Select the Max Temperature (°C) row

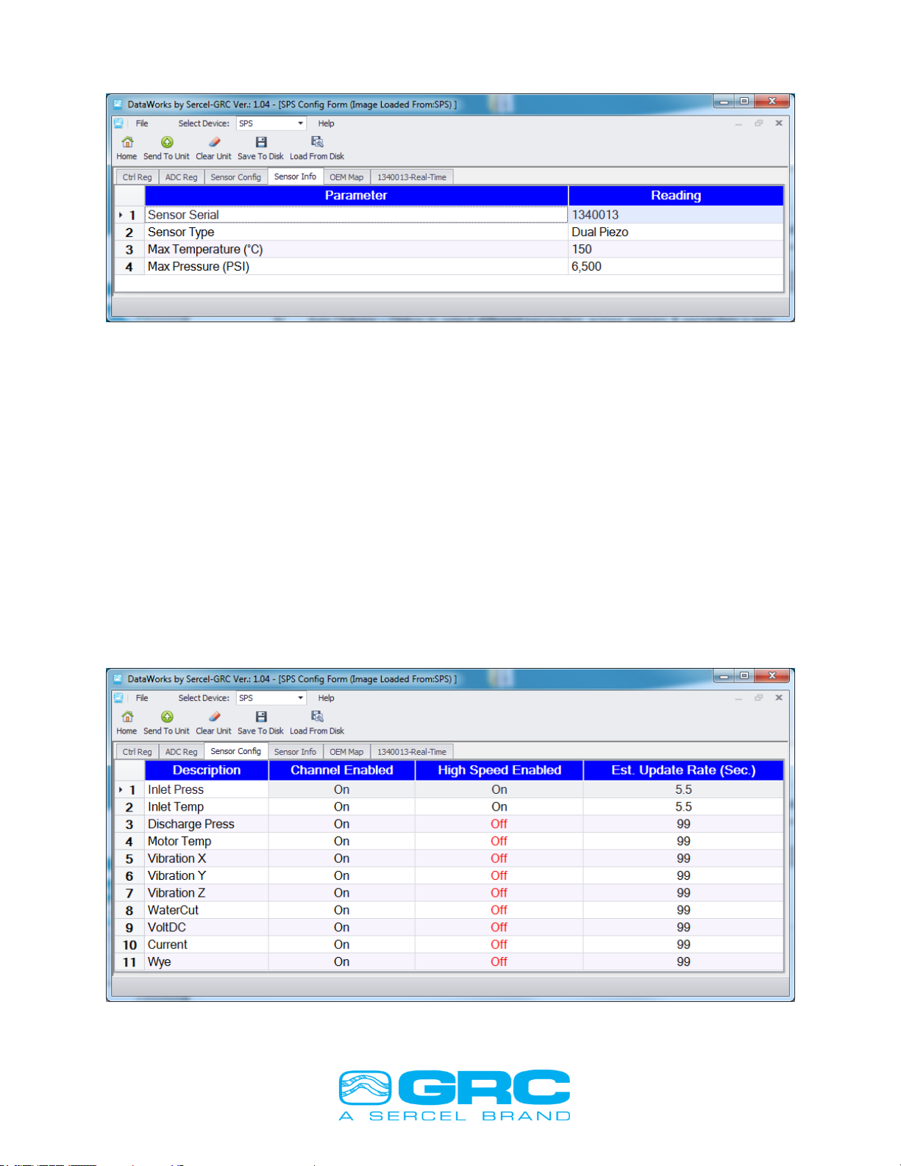pos(449,249)
